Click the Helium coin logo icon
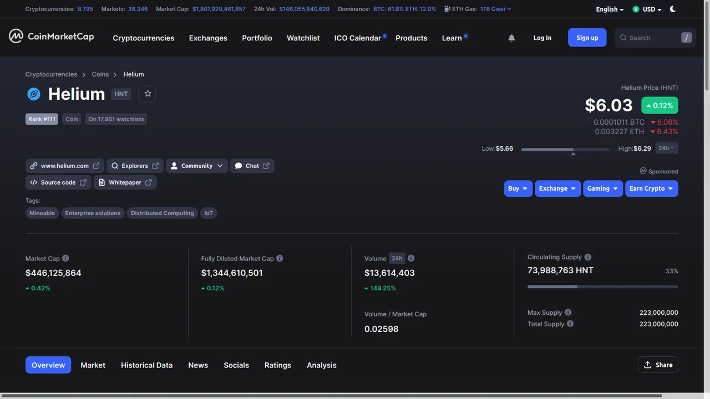This screenshot has width=710, height=399. (x=34, y=94)
